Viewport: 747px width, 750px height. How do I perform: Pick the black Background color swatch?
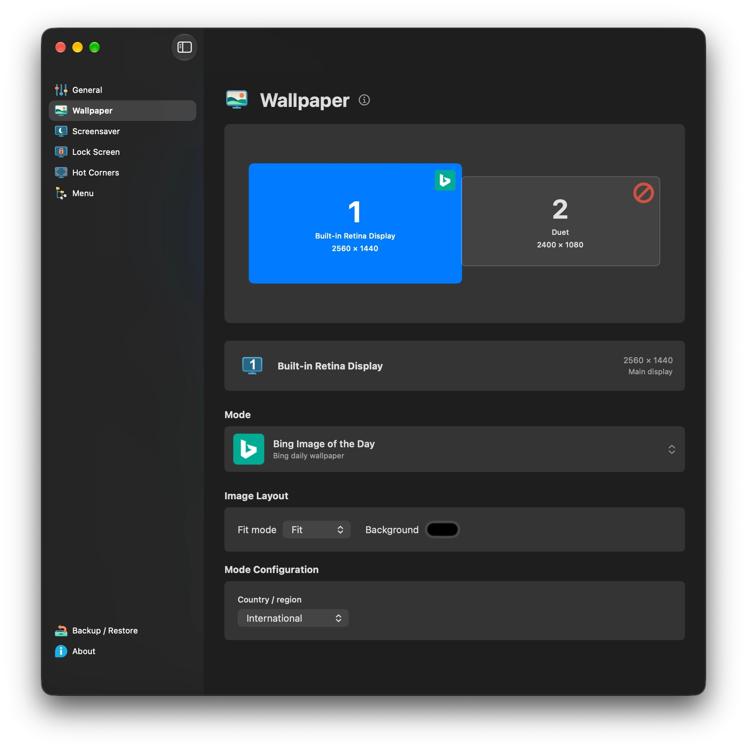point(442,529)
